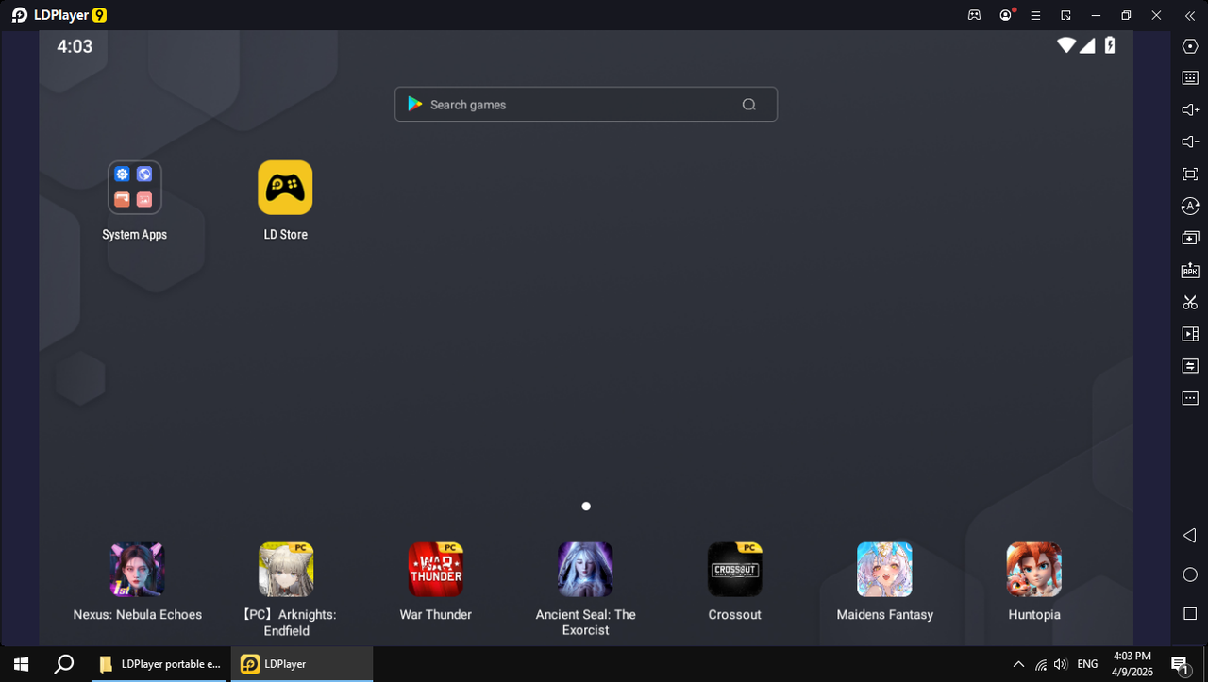Take a screenshot with scissors icon
Viewport: 1208px width, 682px height.
point(1190,302)
